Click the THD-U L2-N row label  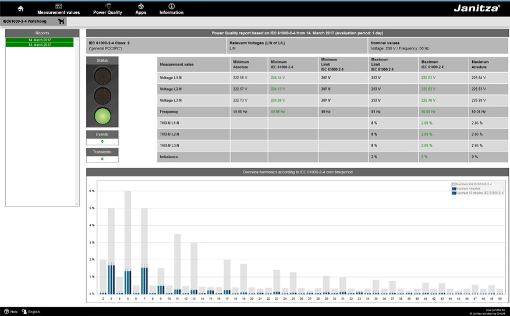click(x=169, y=134)
